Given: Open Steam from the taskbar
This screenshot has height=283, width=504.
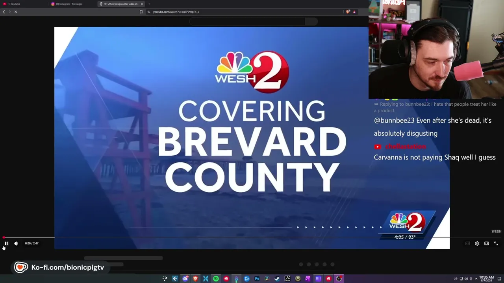Looking at the screenshot, I should click(277, 279).
